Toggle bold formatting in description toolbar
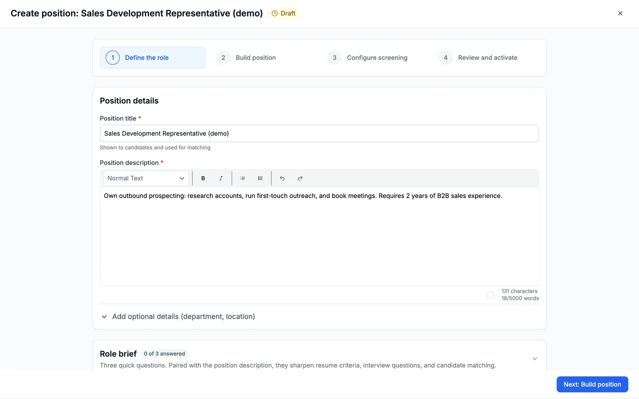Viewport: 639px width, 399px height. [x=203, y=178]
